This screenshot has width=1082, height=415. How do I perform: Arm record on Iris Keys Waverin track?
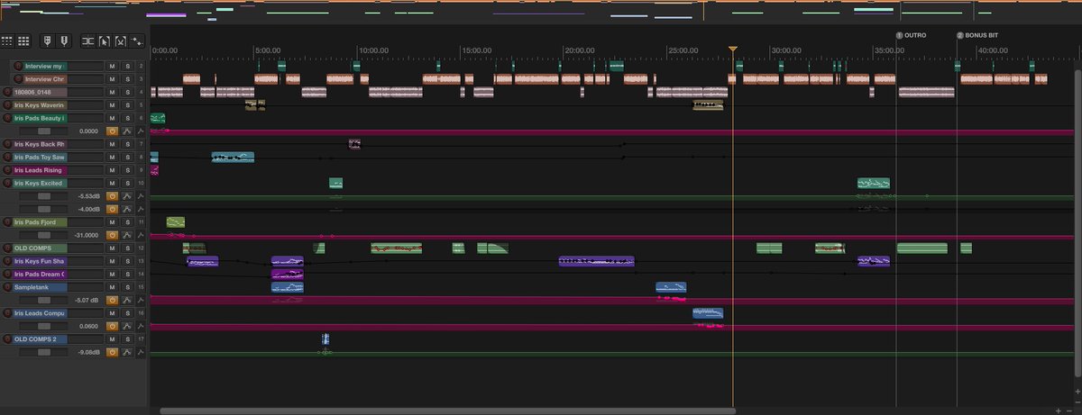(x=8, y=105)
